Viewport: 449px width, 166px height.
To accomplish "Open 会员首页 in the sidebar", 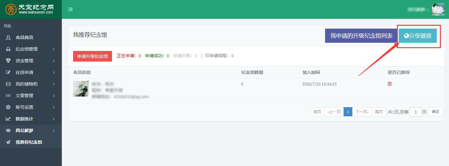I will point(31,37).
